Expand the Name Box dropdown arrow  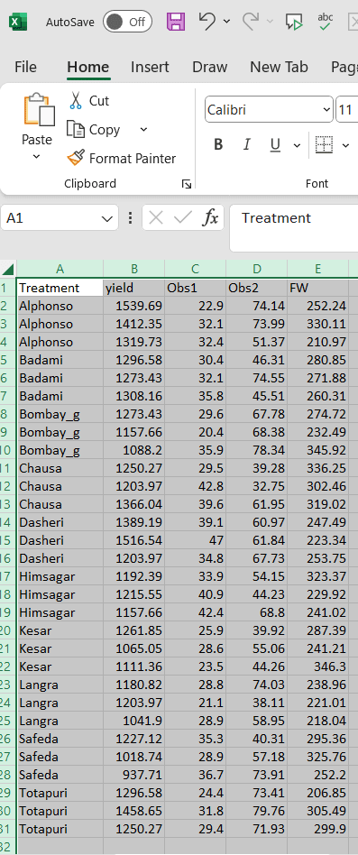point(106,218)
